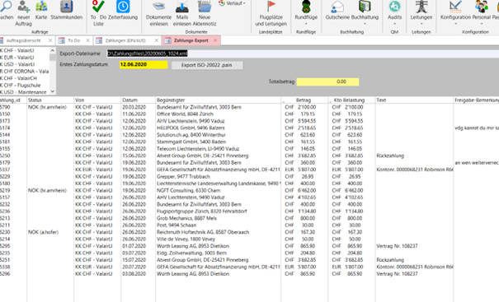Open Rundflüge ribbon icon

[x=306, y=13]
